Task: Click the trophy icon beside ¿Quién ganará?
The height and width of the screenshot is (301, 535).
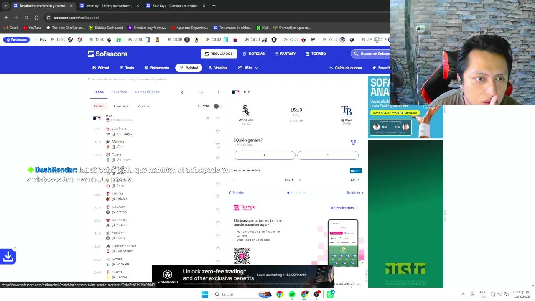Action: click(x=354, y=142)
